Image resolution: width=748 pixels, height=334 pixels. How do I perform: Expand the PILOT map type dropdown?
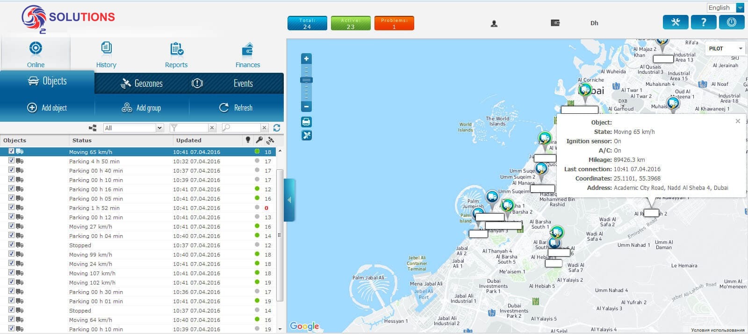coord(725,49)
